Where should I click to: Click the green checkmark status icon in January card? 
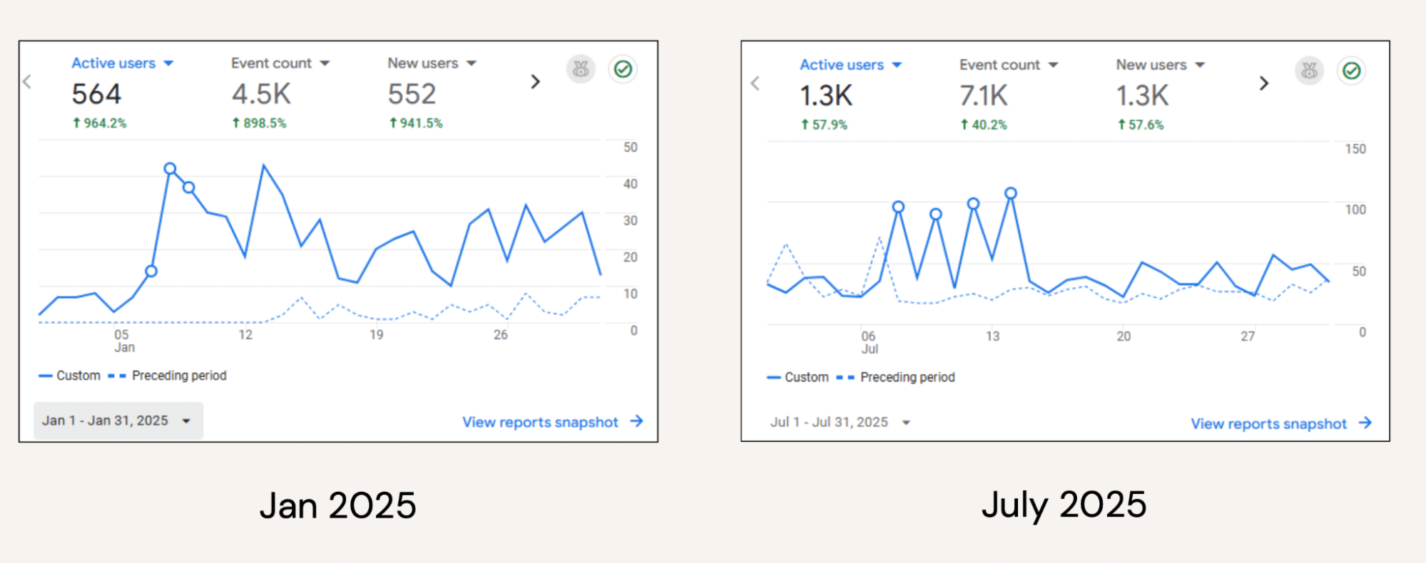pyautogui.click(x=623, y=69)
